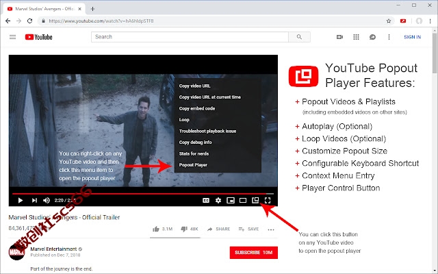Open the Marvel Entertainment channel link
The height and width of the screenshot is (274, 438).
coord(53,249)
